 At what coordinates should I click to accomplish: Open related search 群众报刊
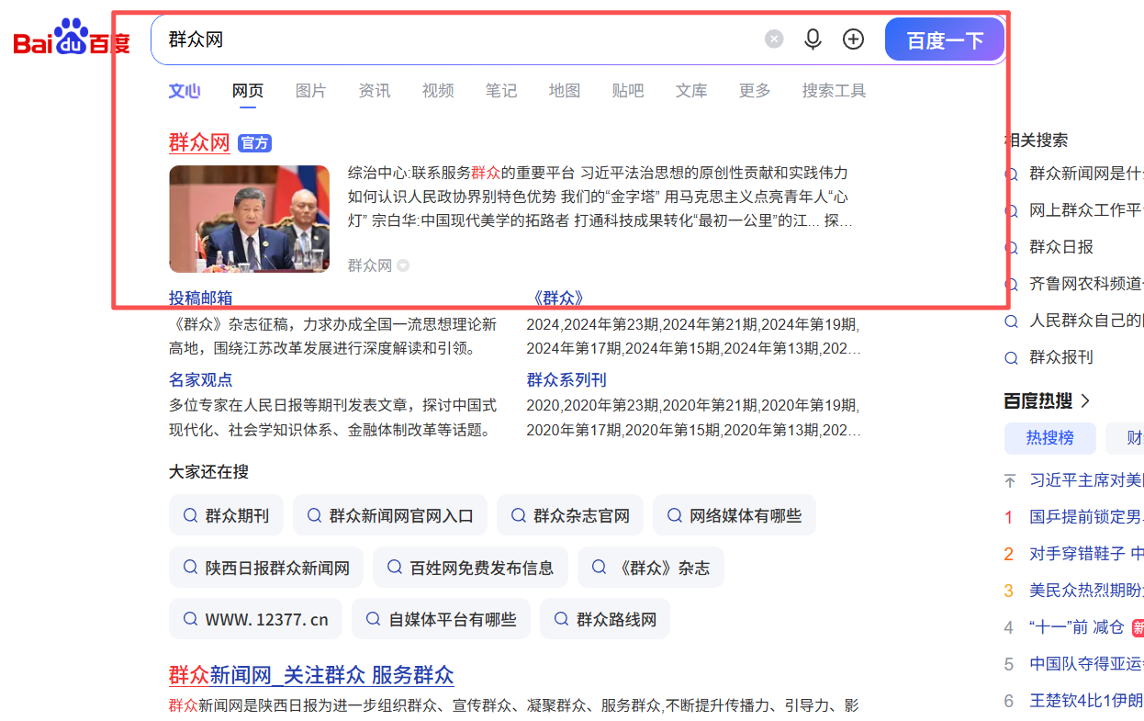[1061, 357]
